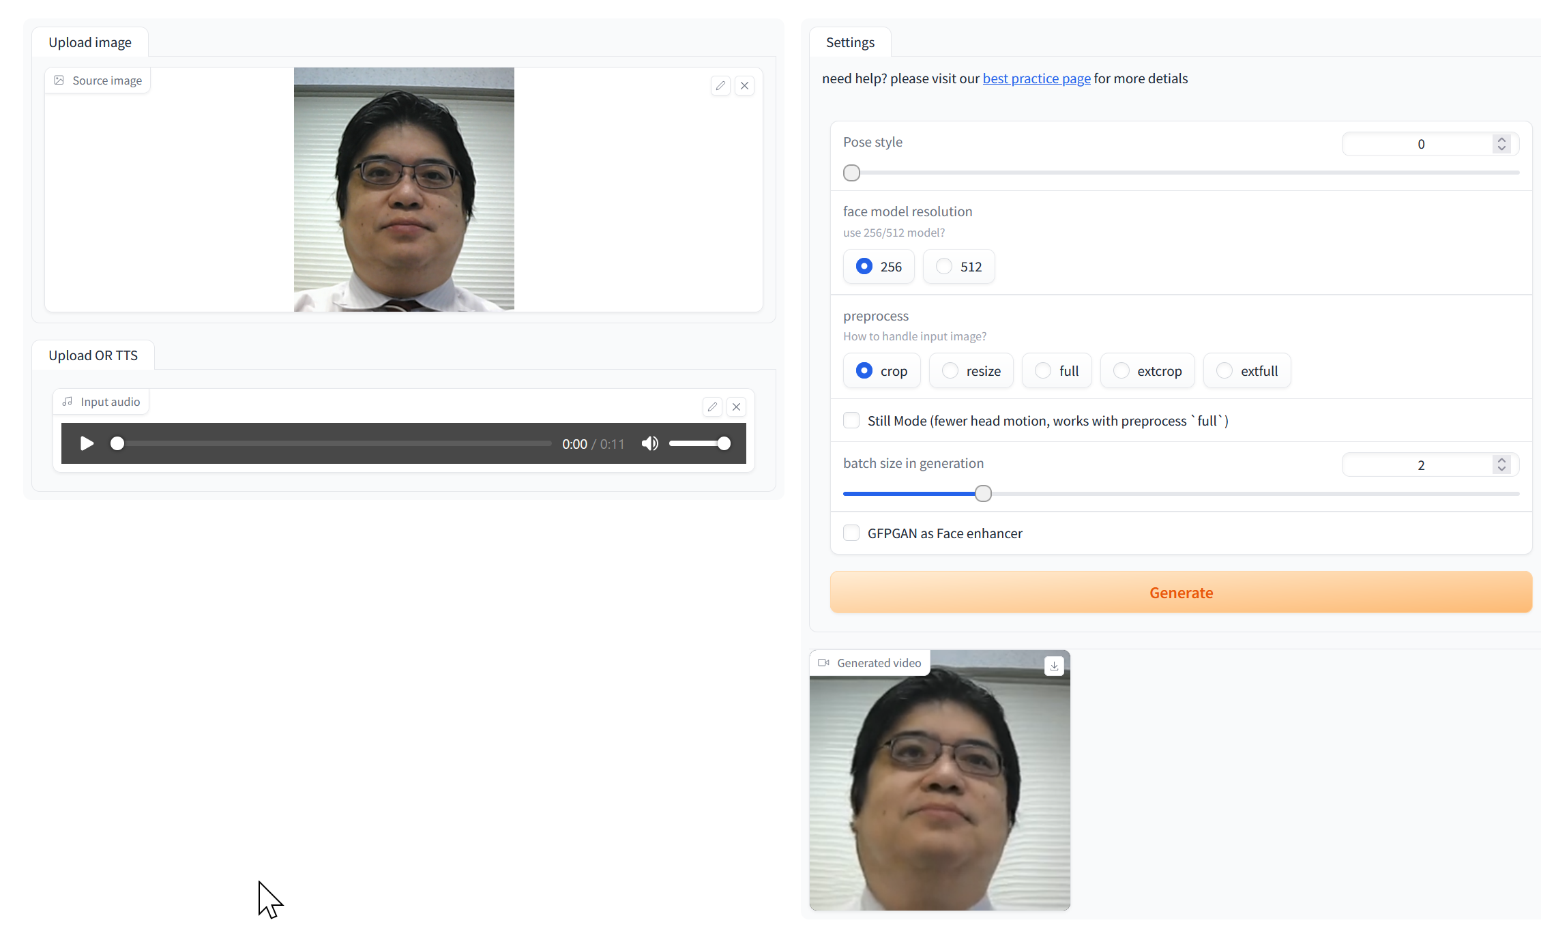Screen dimensions: 1541x929
Task: Play the input audio
Action: tap(87, 443)
